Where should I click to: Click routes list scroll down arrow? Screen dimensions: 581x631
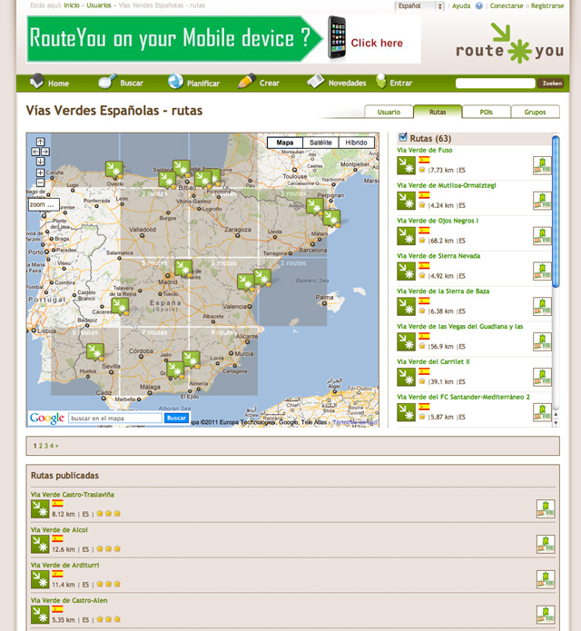(556, 423)
